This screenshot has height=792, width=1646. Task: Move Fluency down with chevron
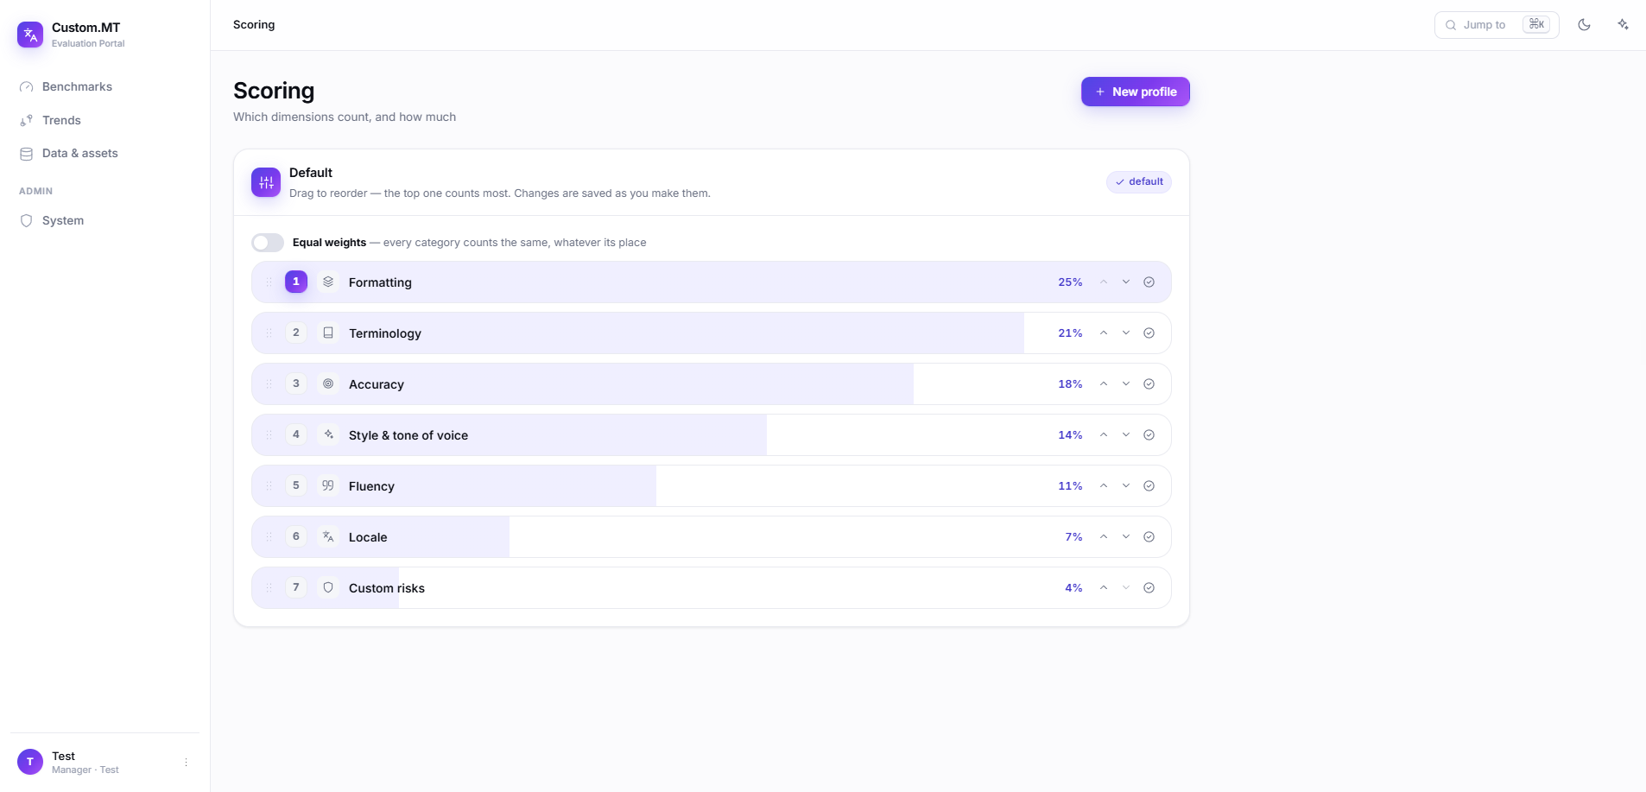[1126, 485]
